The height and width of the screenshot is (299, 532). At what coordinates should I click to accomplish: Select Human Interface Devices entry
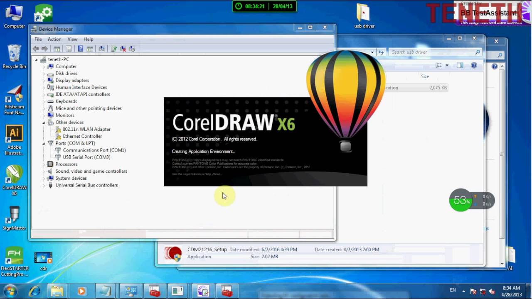pyautogui.click(x=81, y=87)
